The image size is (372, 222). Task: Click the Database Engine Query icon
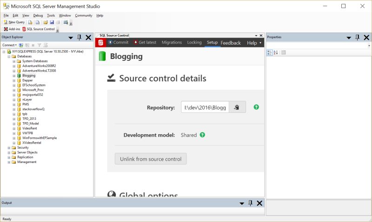[30, 22]
